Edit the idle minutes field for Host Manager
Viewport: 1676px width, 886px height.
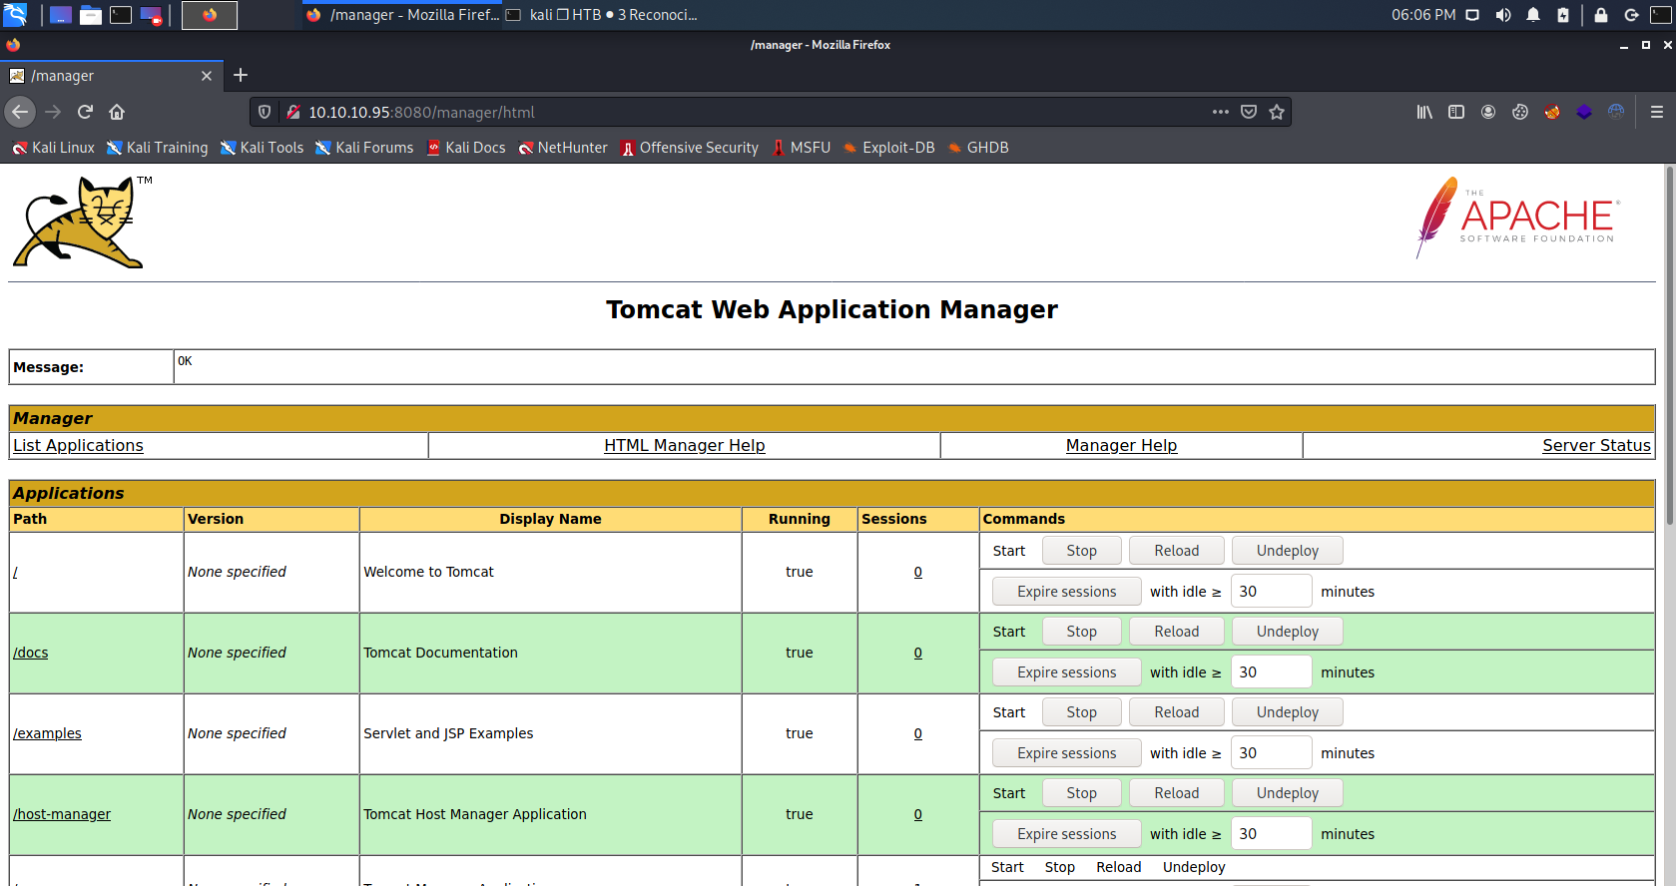1271,834
